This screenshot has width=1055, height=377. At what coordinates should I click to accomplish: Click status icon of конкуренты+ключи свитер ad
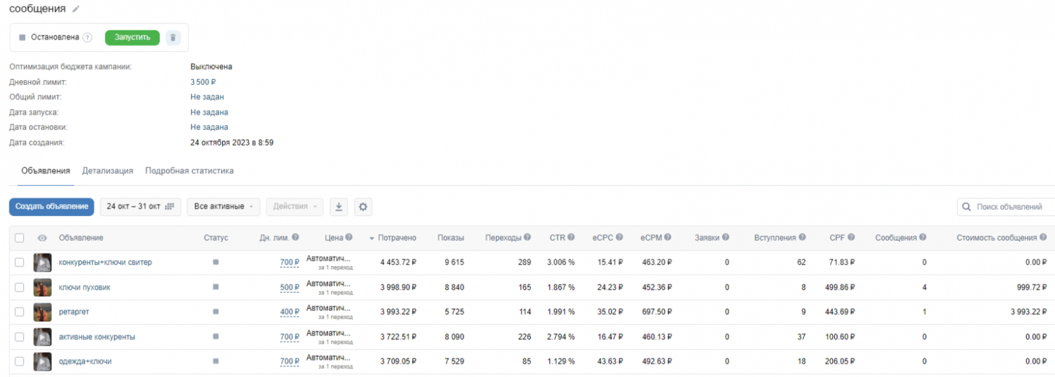[x=216, y=262]
